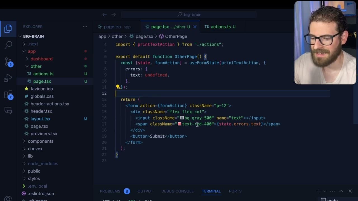Open Source Control view with badge 3
The image size is (358, 201).
tap(8, 62)
